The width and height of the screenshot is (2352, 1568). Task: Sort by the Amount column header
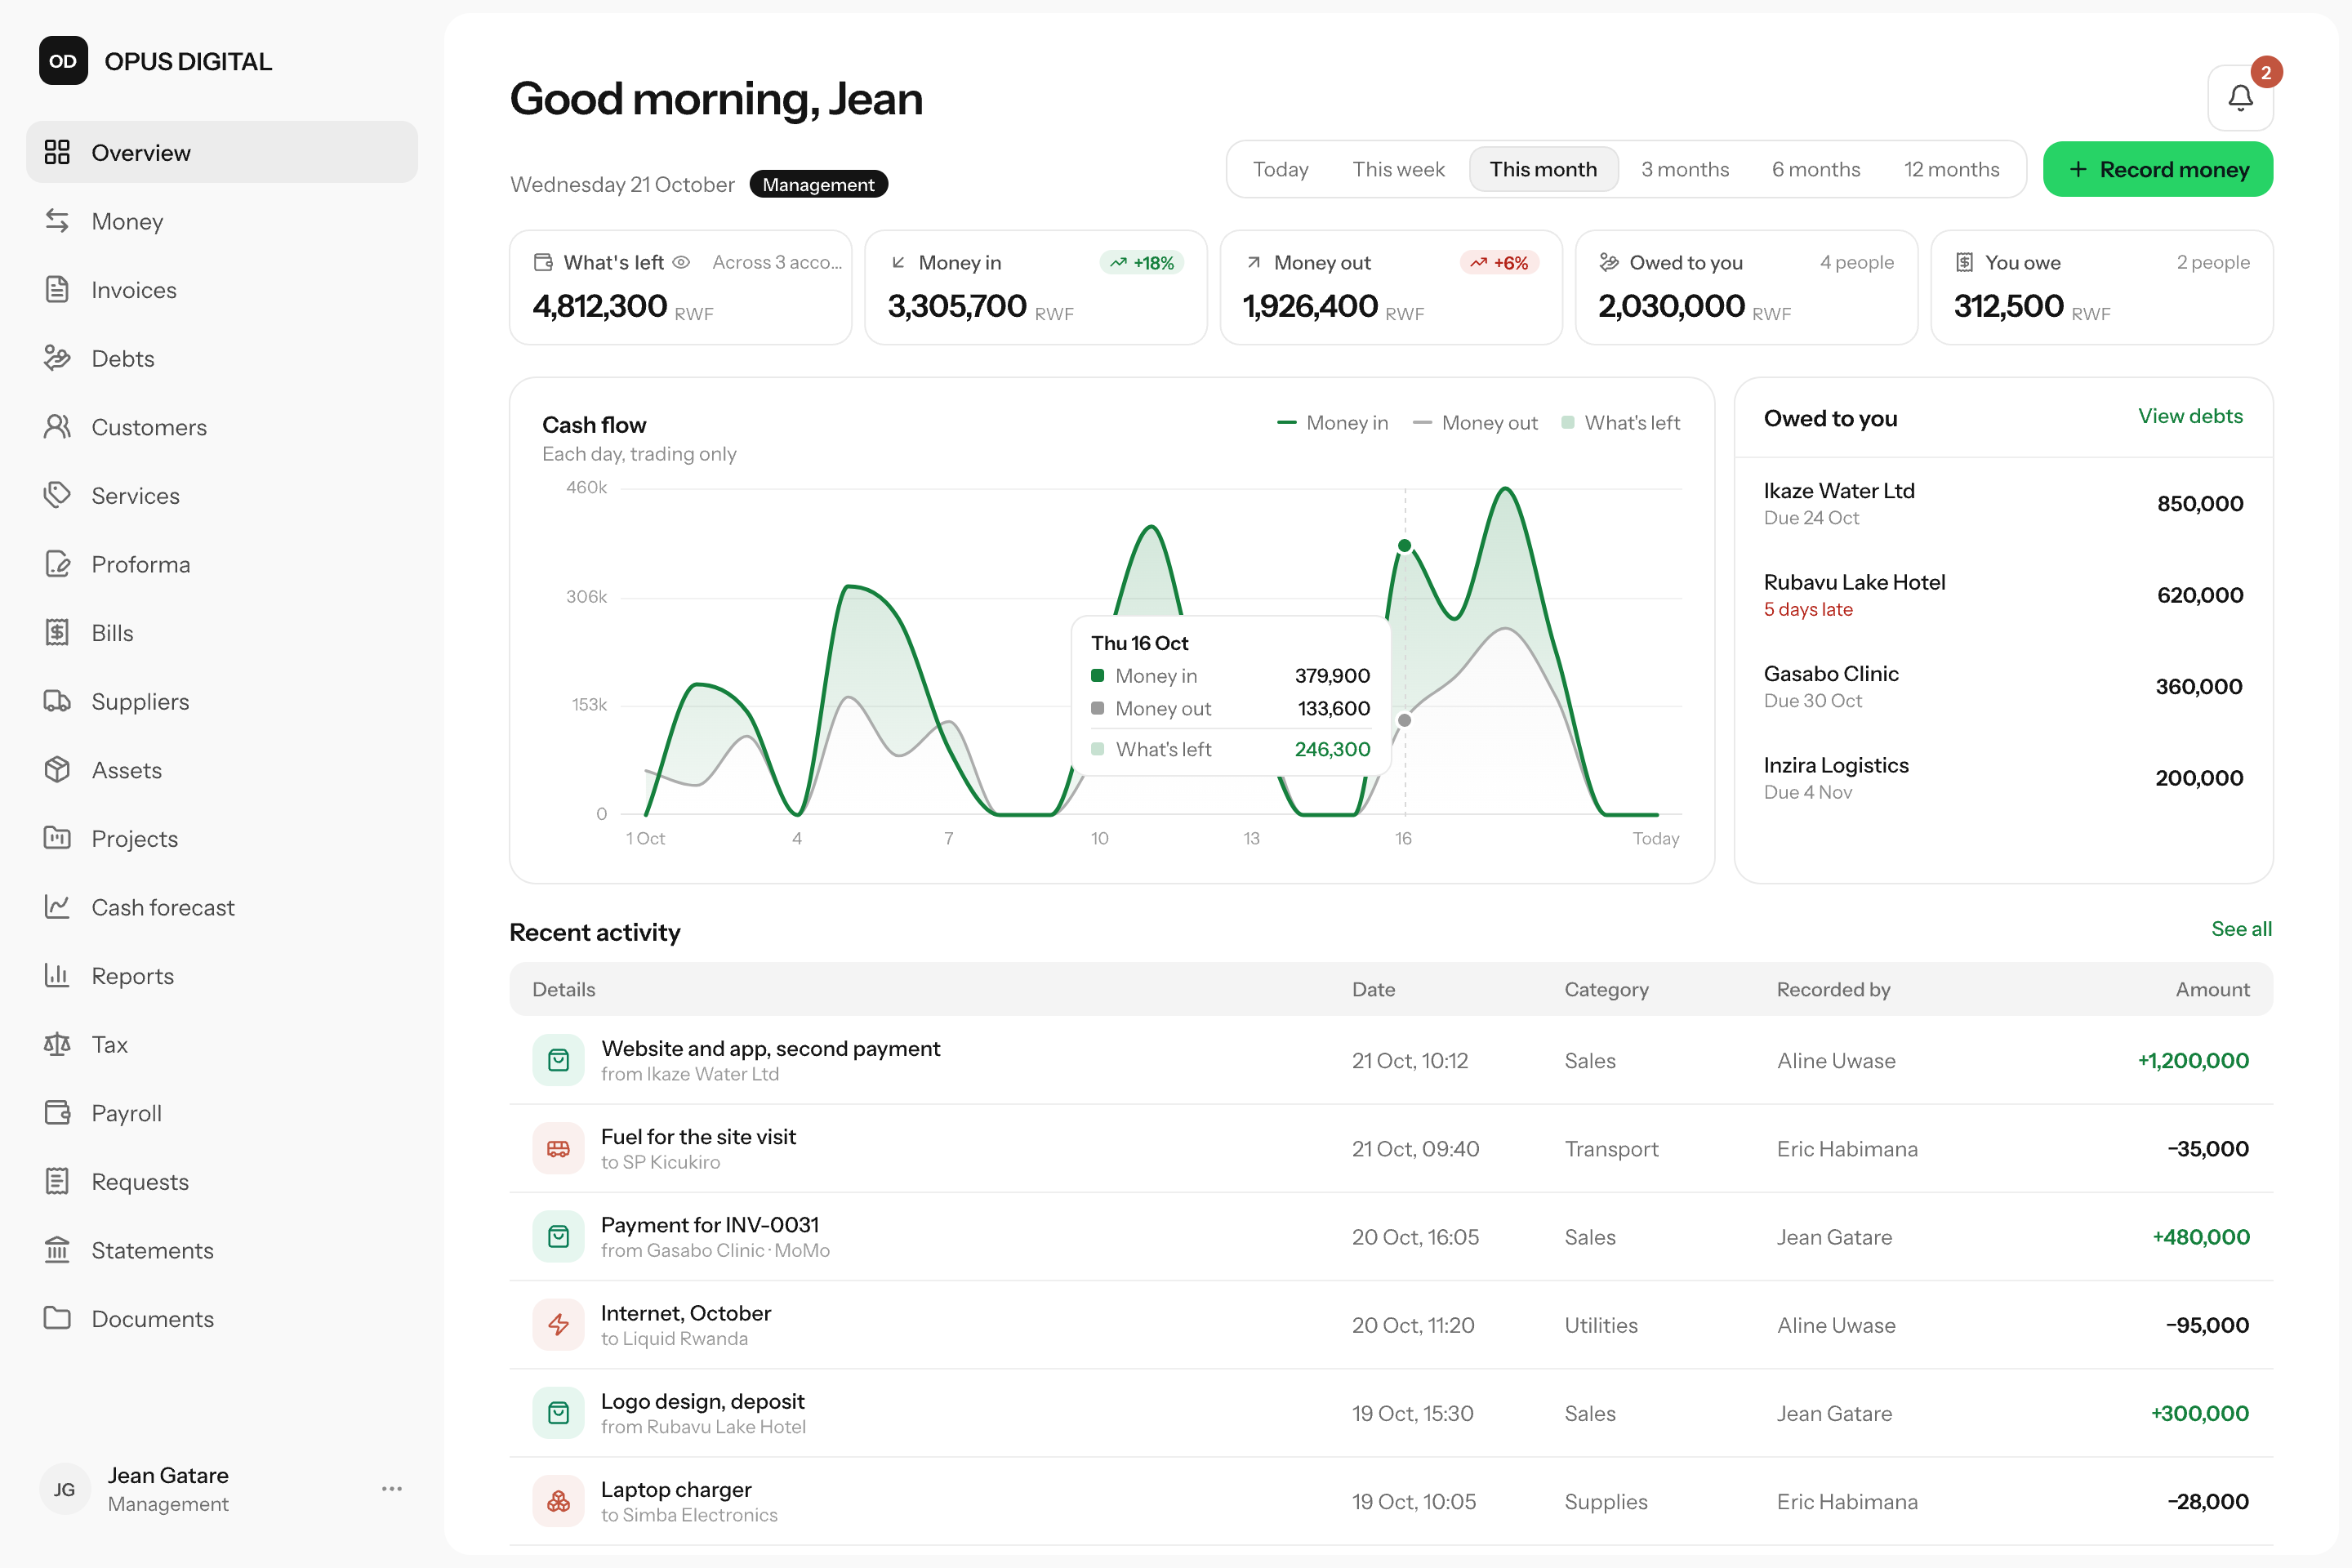point(2212,989)
